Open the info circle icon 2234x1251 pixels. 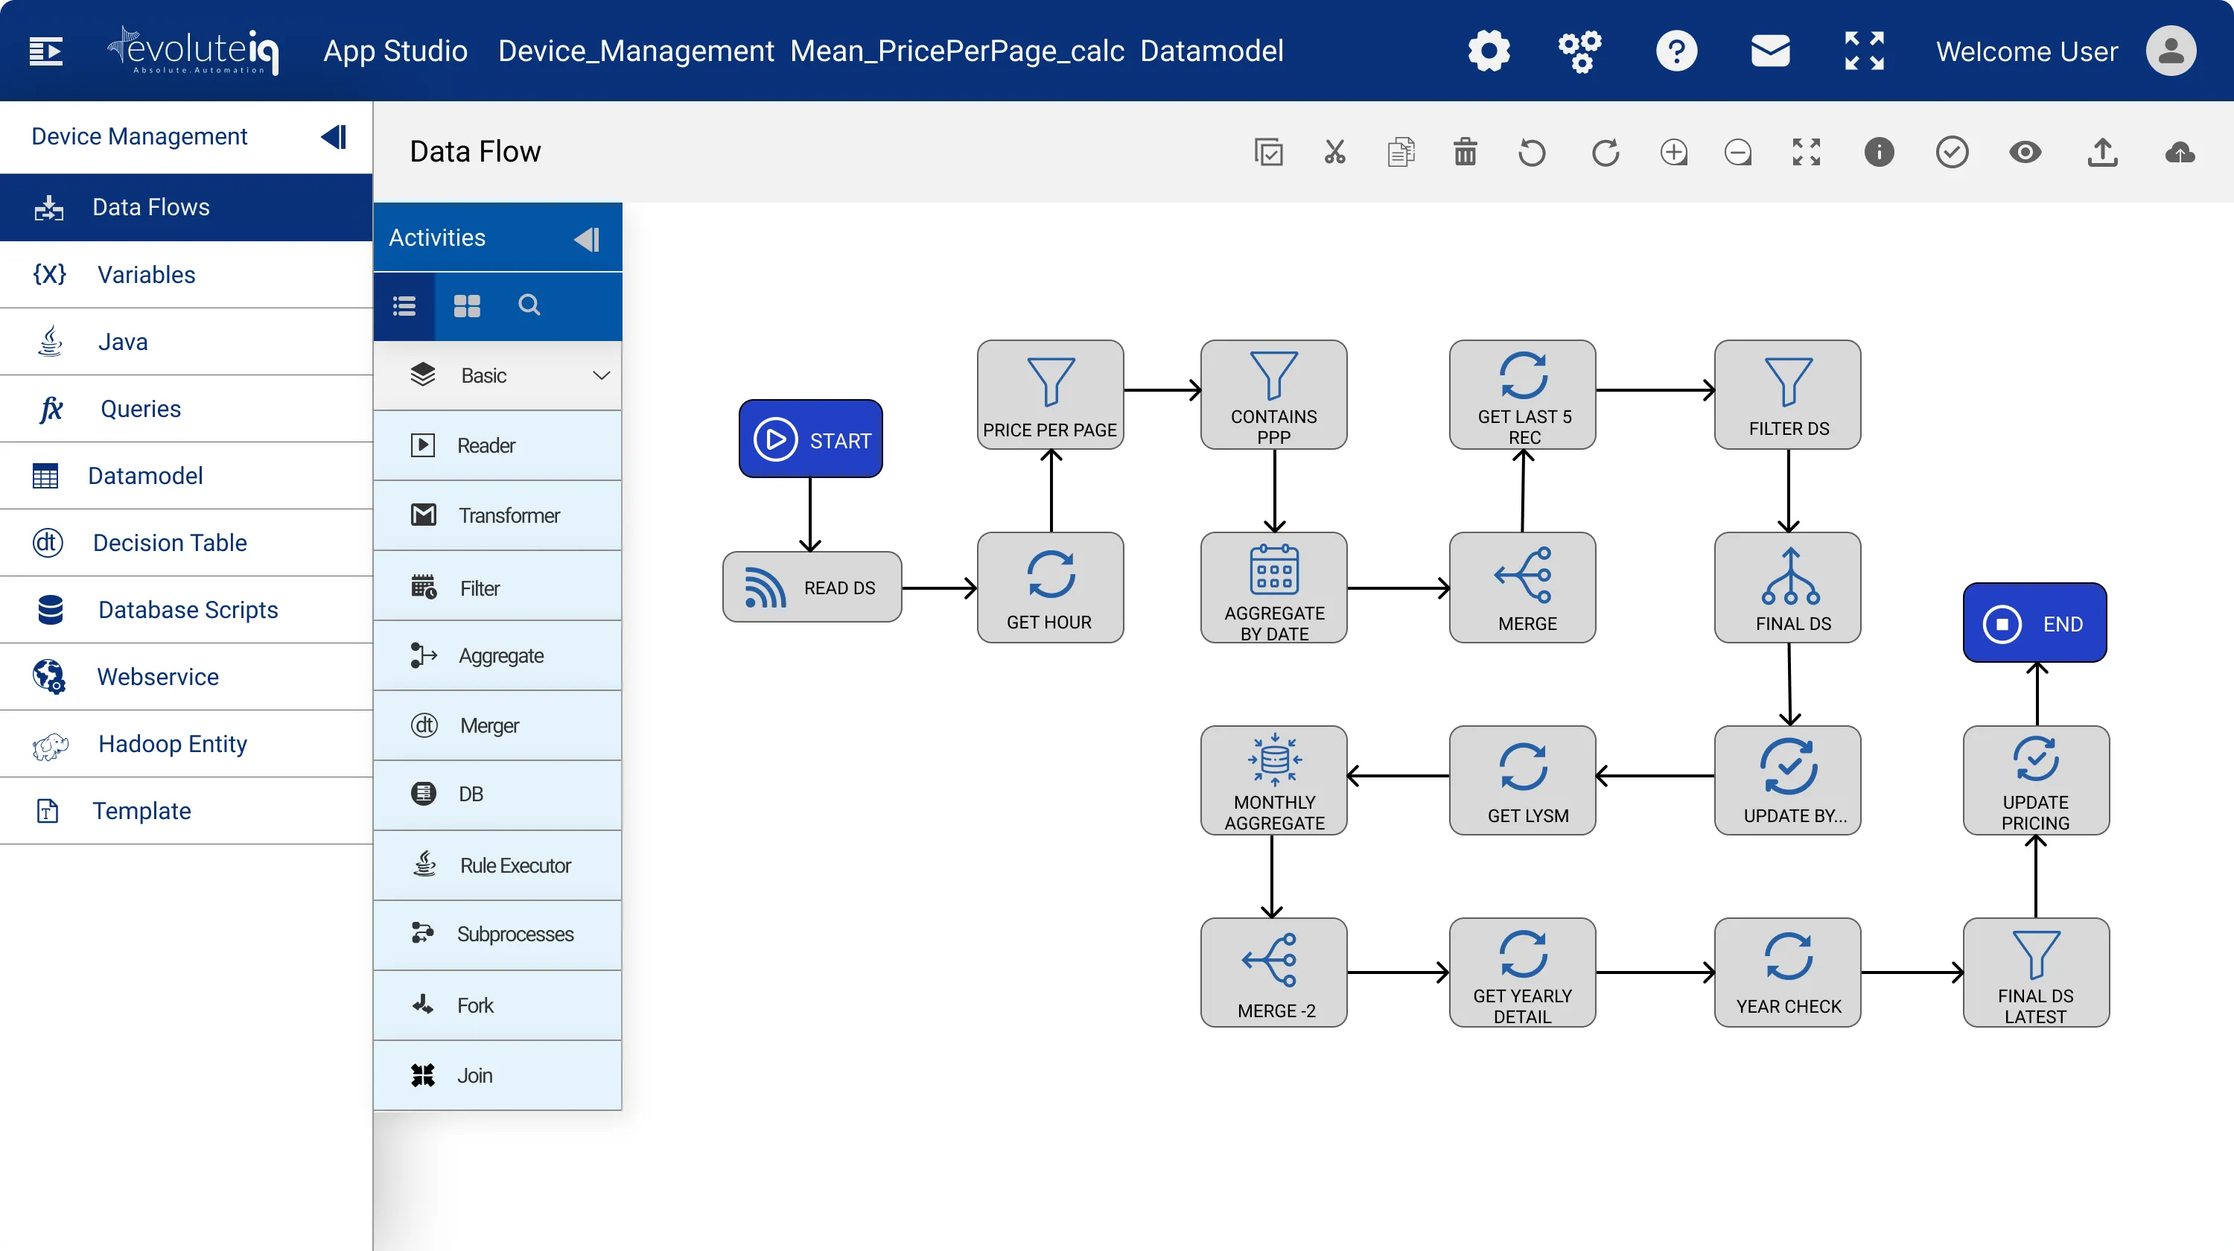[x=1879, y=153]
